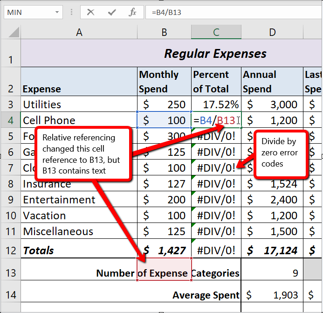The height and width of the screenshot is (313, 323).
Task: Click the Percent of Total header cell
Action: tap(216, 82)
